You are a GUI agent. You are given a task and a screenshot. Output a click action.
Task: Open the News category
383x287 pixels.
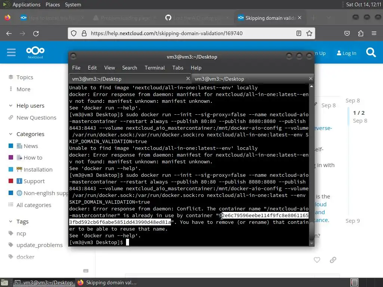pyautogui.click(x=31, y=146)
